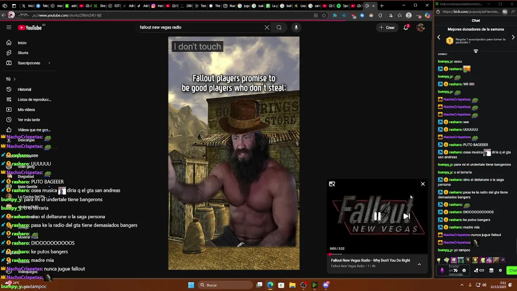
Task: Open OBS Studio on the taskbar
Action: pos(303,285)
